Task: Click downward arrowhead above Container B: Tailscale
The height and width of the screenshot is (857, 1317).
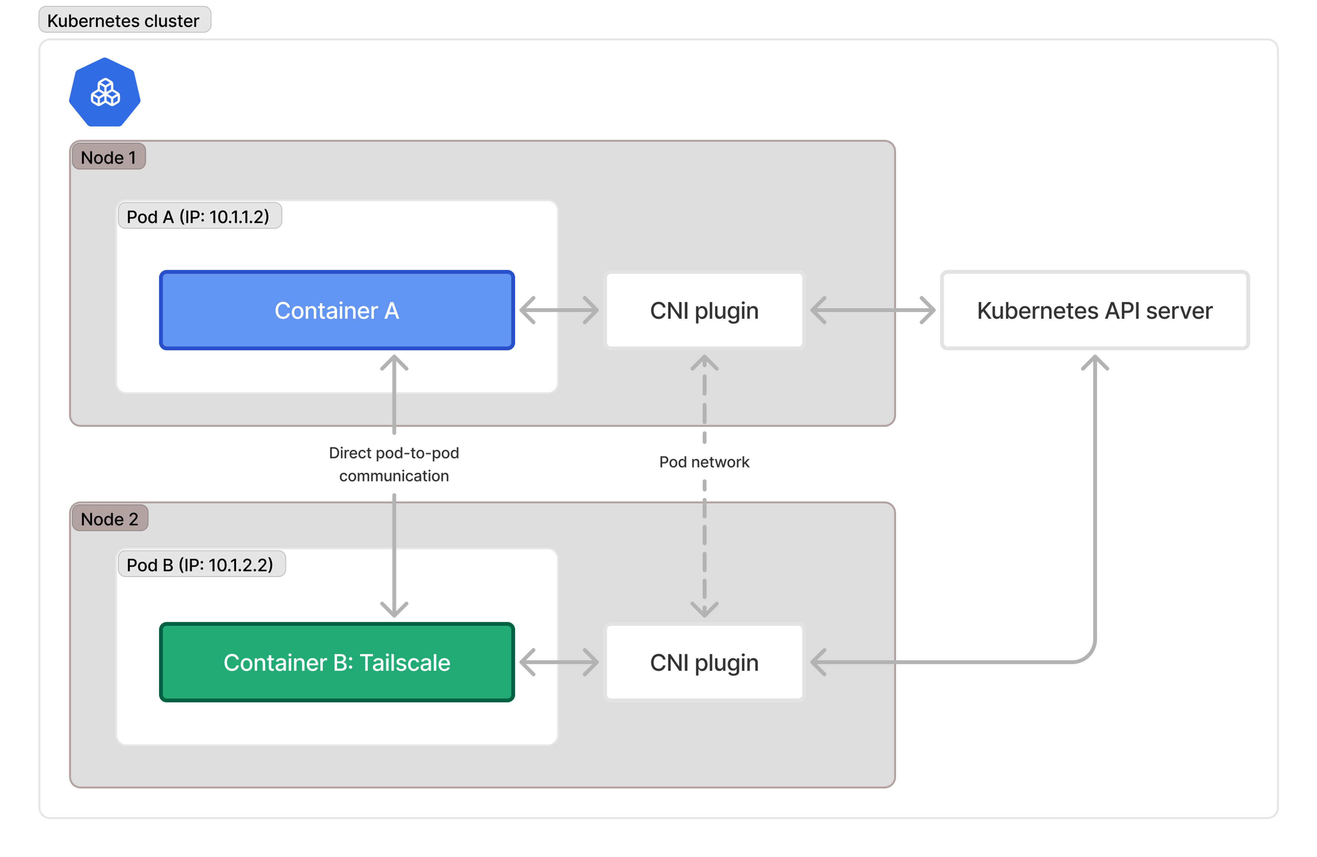Action: pyautogui.click(x=394, y=609)
